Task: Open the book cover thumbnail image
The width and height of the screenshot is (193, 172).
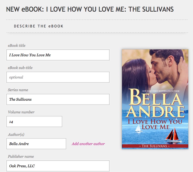Action: [x=155, y=99]
